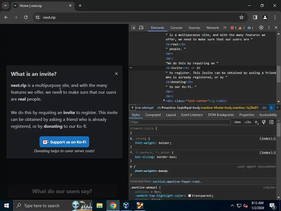Click the taskbar search box
This screenshot has width=281, height=211.
point(53,206)
